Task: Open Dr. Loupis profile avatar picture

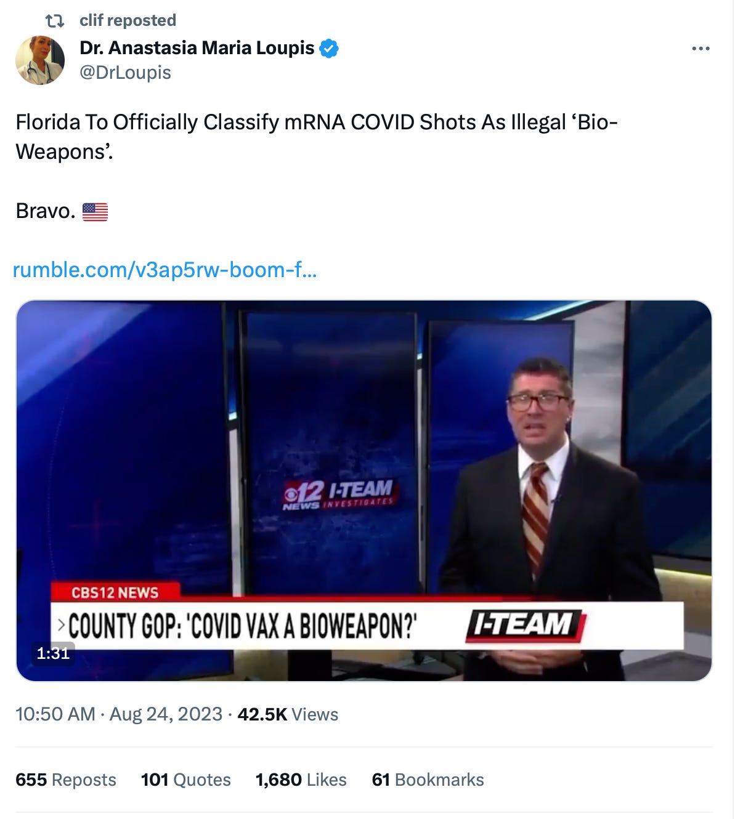Action: point(40,60)
